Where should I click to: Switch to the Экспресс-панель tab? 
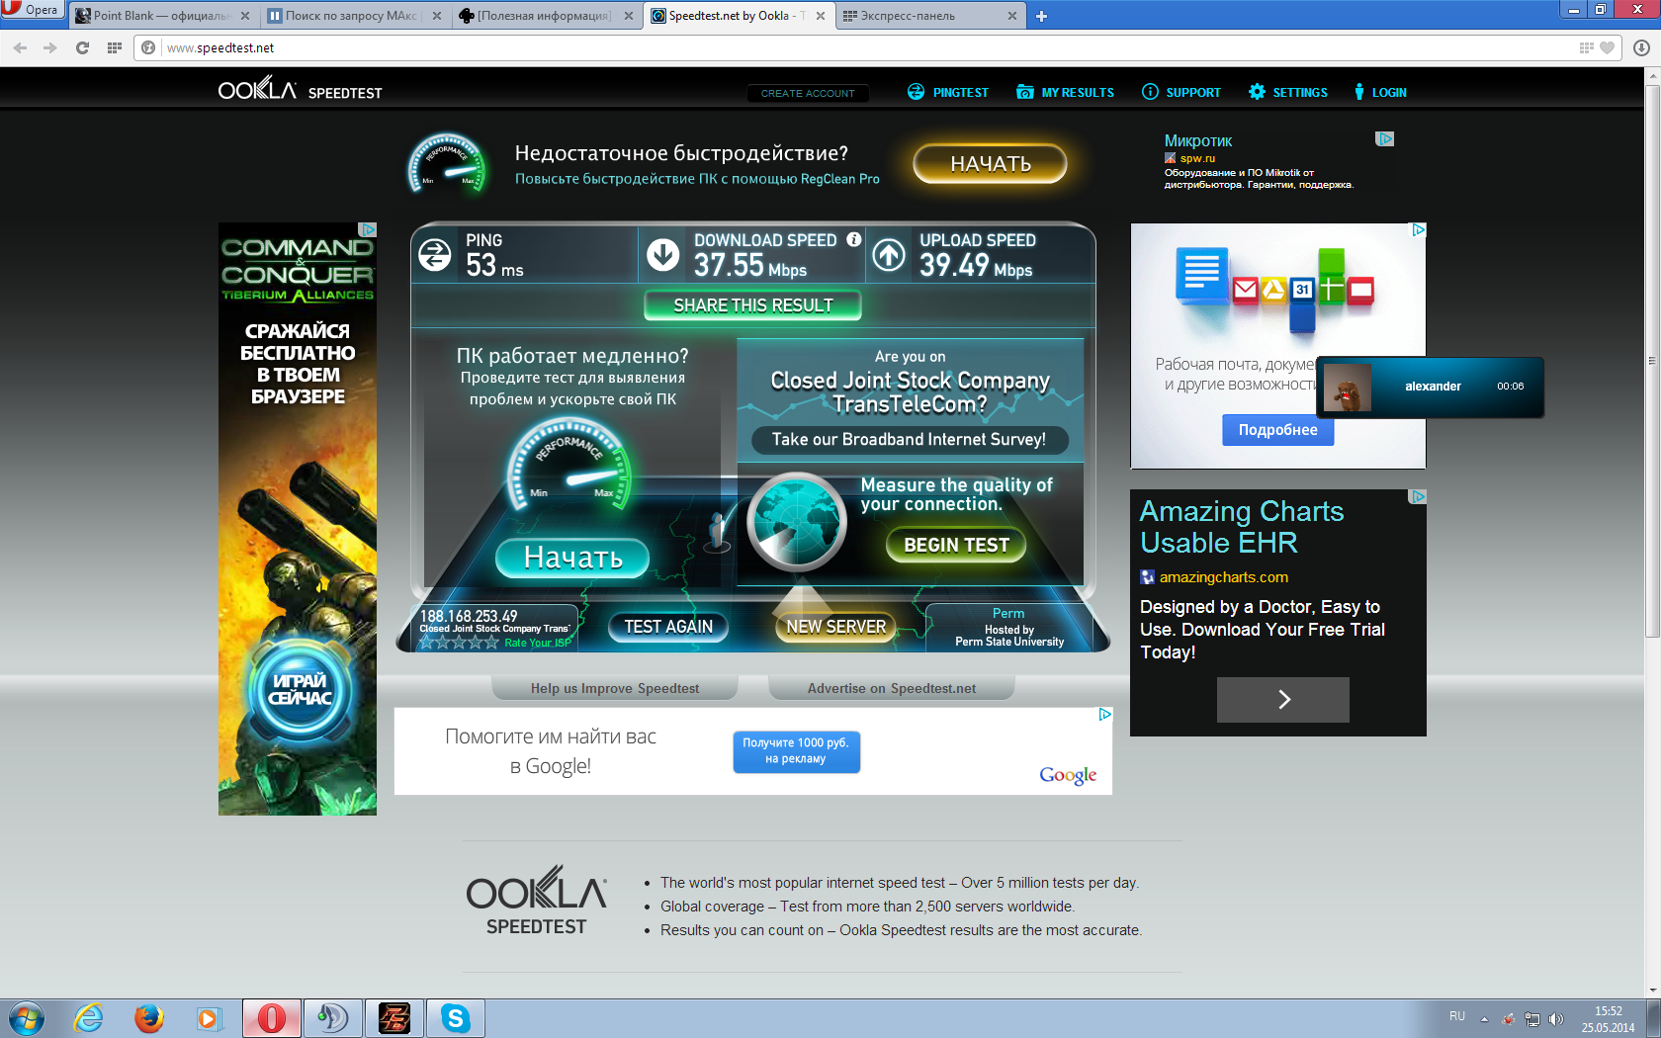[928, 16]
